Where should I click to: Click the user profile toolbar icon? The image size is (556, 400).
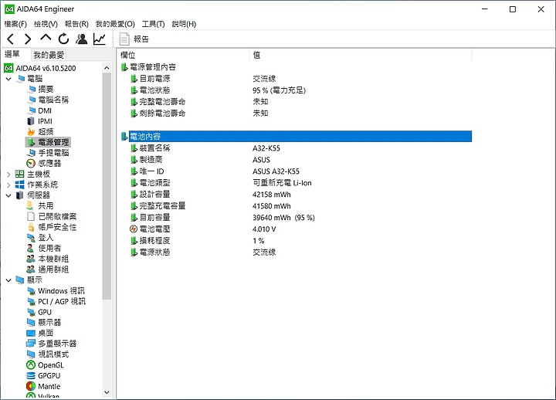pos(82,39)
